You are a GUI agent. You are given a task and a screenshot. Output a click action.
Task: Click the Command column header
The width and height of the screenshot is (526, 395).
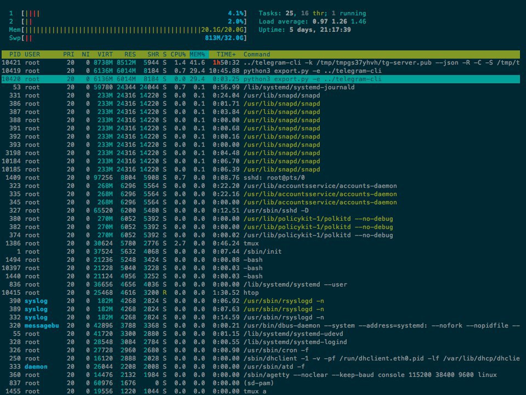(257, 54)
